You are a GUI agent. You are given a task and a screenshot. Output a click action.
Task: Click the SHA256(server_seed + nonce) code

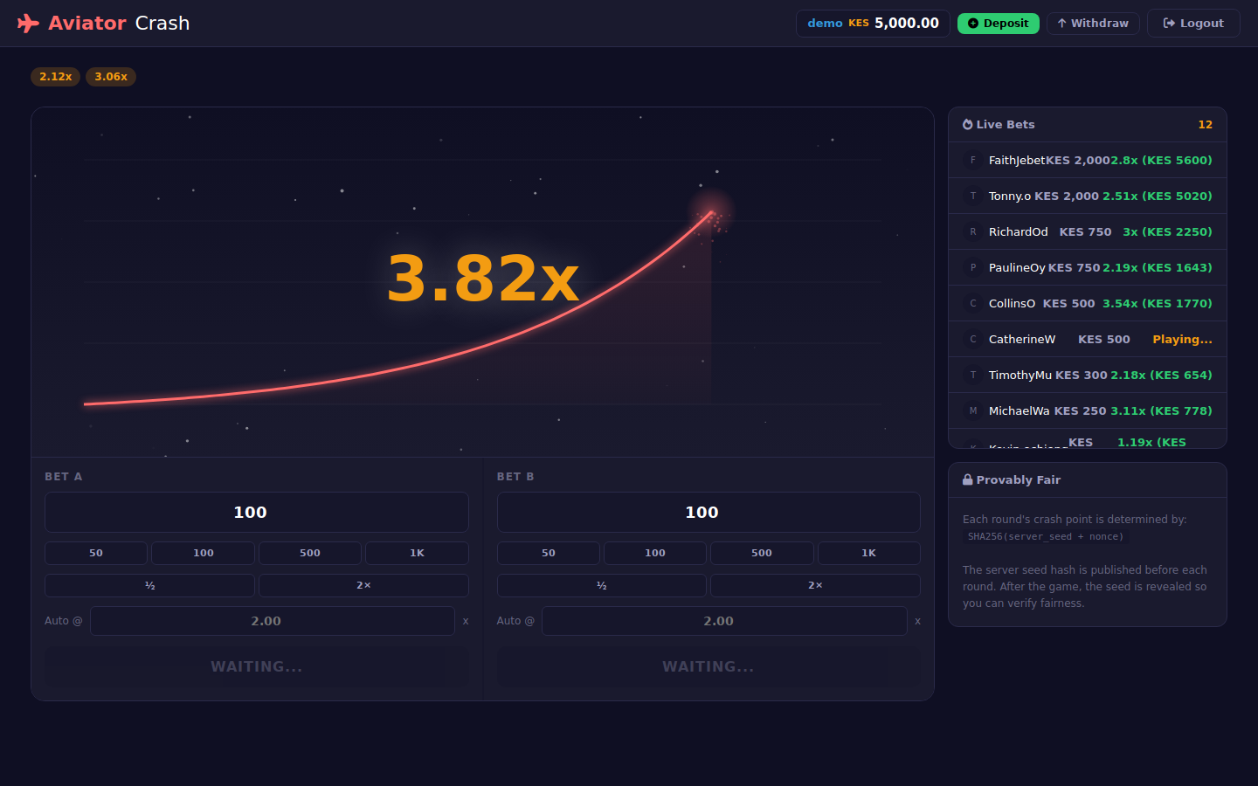(1046, 537)
